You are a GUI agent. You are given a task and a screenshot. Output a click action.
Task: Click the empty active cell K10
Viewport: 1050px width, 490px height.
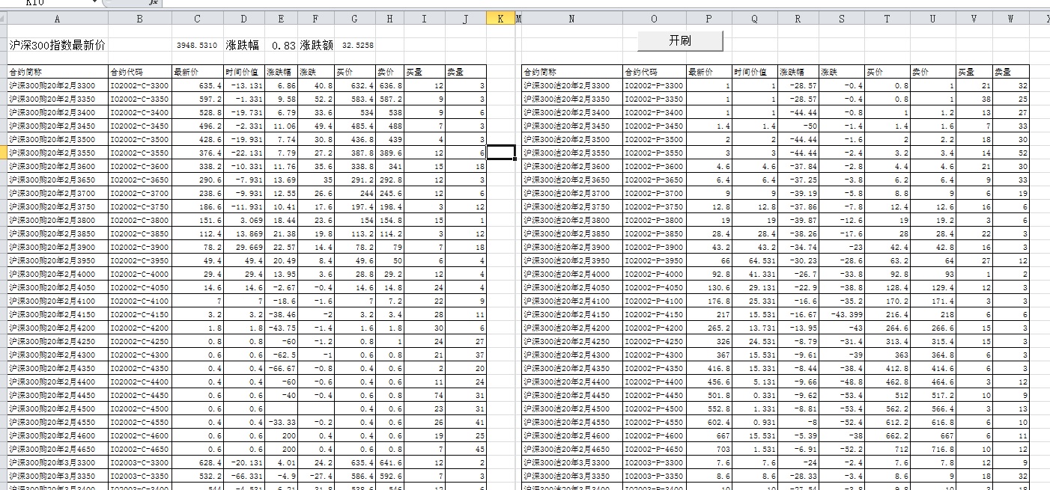[x=500, y=153]
